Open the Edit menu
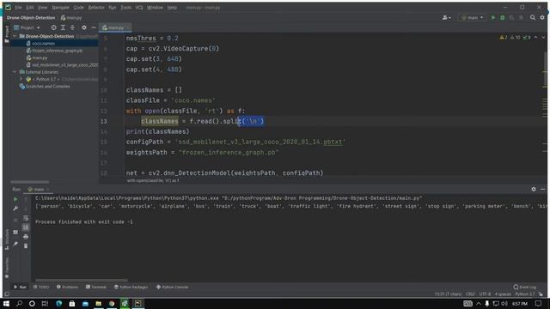Screen dimensions: 550x309 [x=30, y=8]
